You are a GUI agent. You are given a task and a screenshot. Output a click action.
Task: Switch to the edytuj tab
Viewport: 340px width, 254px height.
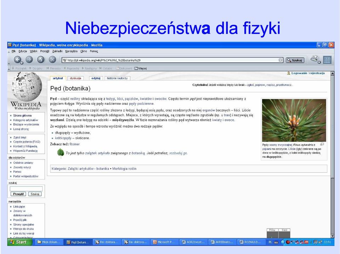coord(96,78)
